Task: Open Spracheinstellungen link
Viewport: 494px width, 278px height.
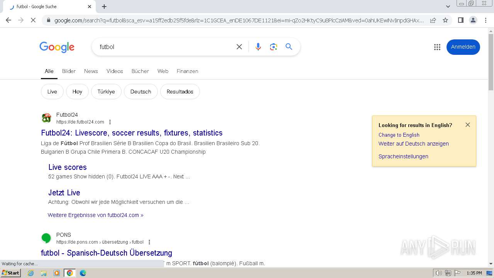Action: 403,156
